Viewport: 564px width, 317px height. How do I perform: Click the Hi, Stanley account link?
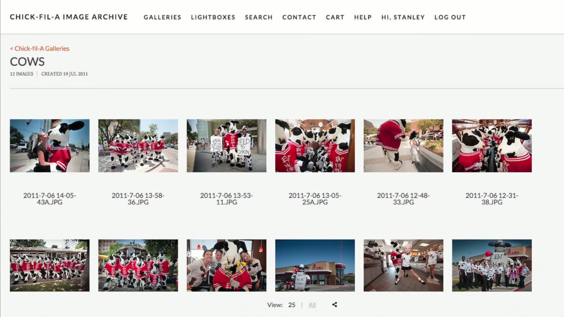[403, 17]
